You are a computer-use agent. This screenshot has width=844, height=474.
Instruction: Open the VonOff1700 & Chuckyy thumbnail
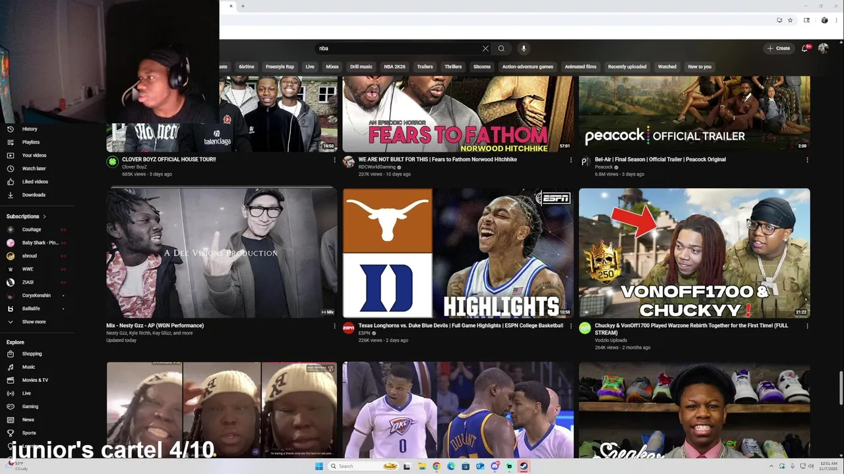(694, 253)
